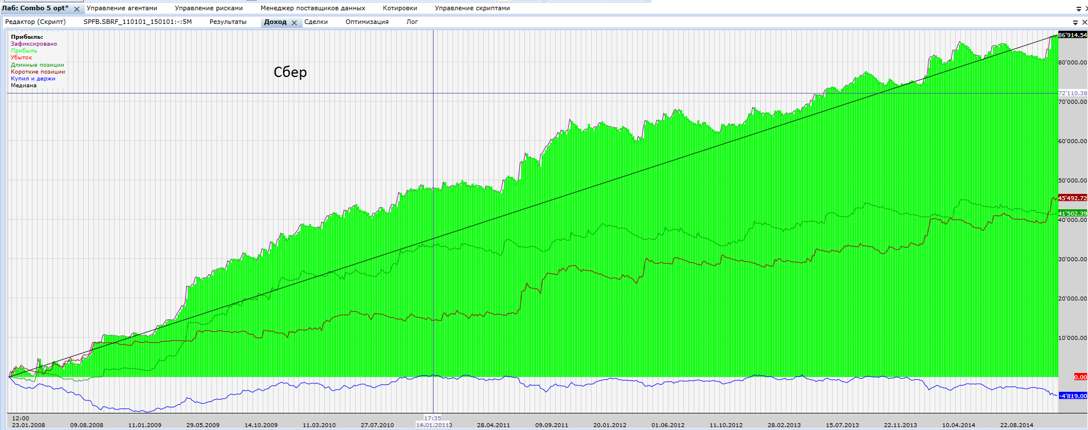Open Управление скриптами tab
This screenshot has width=1088, height=430.
472,8
